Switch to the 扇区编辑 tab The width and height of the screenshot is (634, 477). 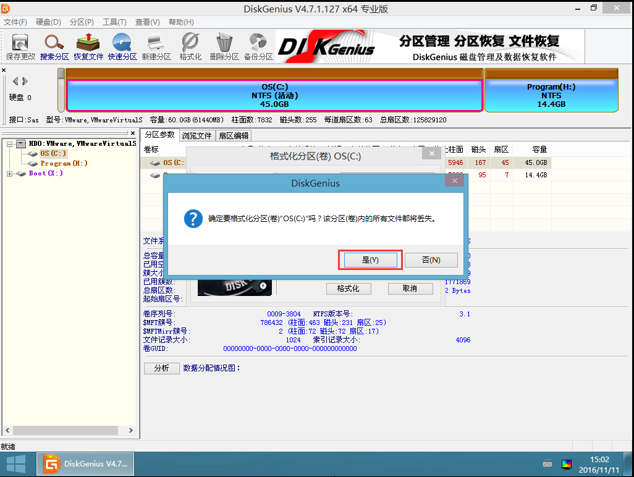234,135
